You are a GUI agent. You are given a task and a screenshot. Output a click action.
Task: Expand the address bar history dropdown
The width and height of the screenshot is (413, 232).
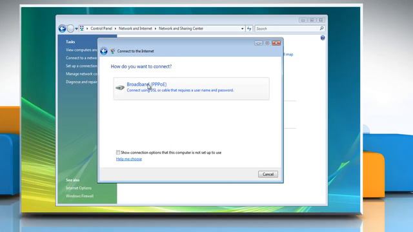coord(243,28)
